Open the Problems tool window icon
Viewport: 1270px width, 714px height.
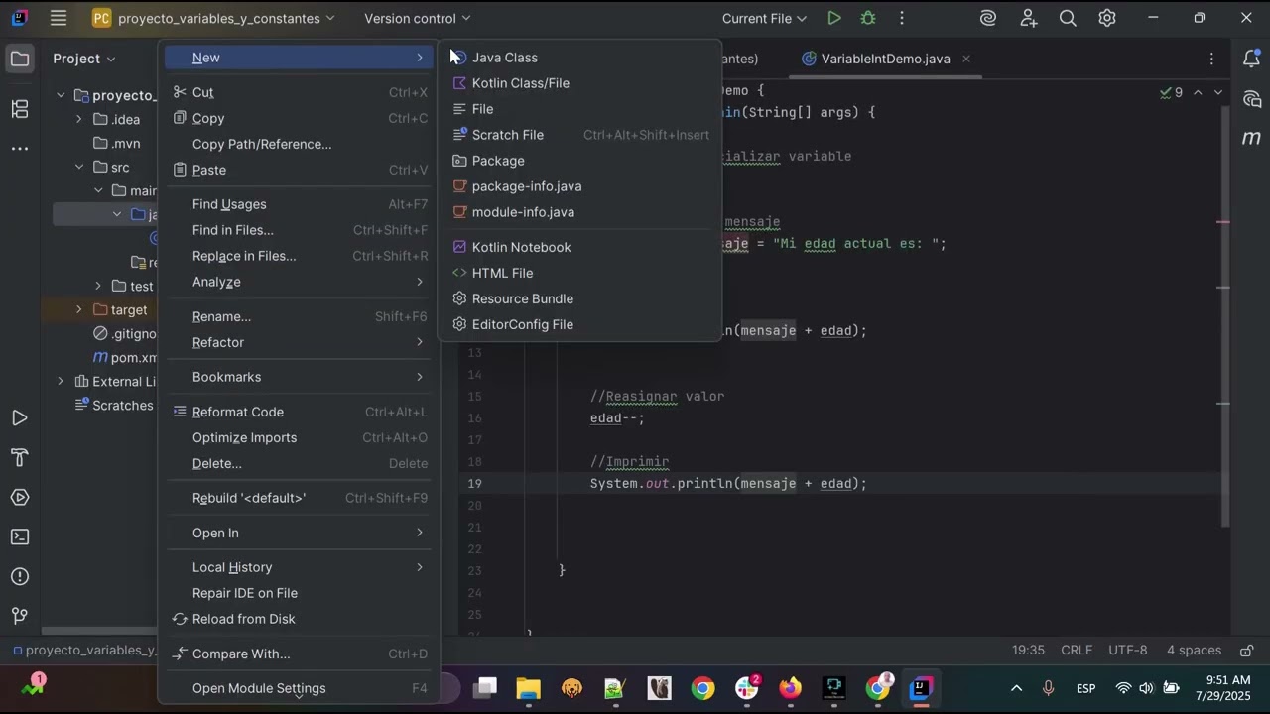20,577
